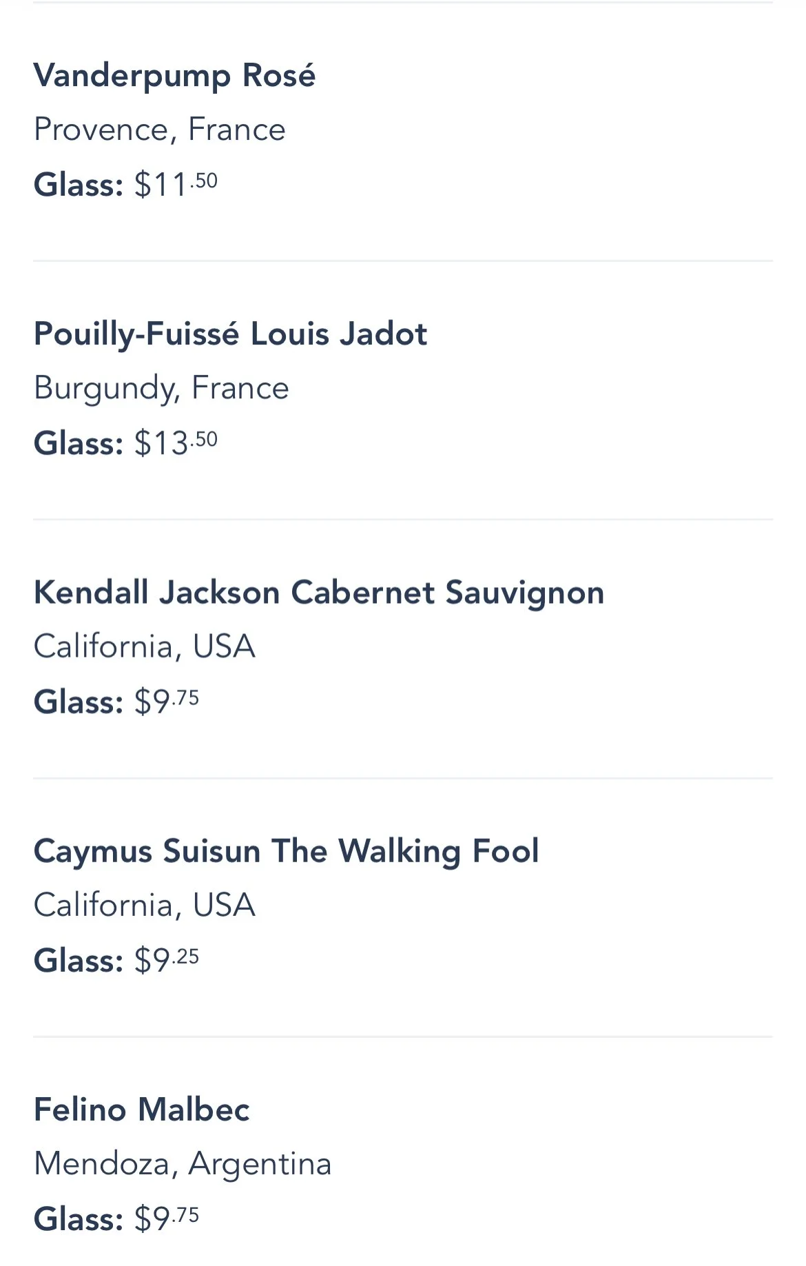Select the Vanderpump Rosé wine title
806x1266 pixels.
(174, 76)
